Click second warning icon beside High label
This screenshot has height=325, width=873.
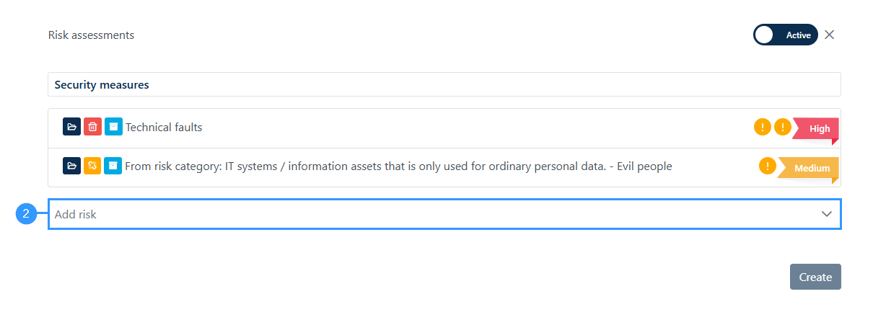tap(783, 128)
